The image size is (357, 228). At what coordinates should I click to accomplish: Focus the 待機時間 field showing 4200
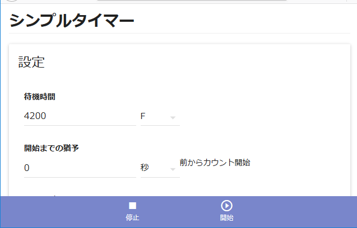[x=80, y=116]
